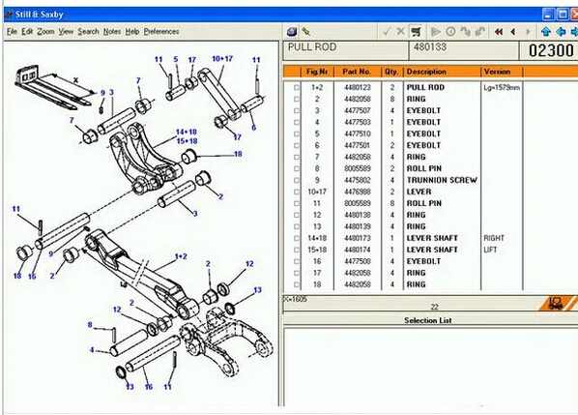The width and height of the screenshot is (578, 415).
Task: Click the catalog book icon in toolbar
Action: 292,32
